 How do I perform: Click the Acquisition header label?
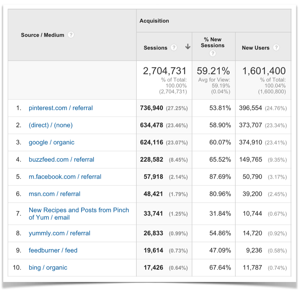click(x=154, y=21)
